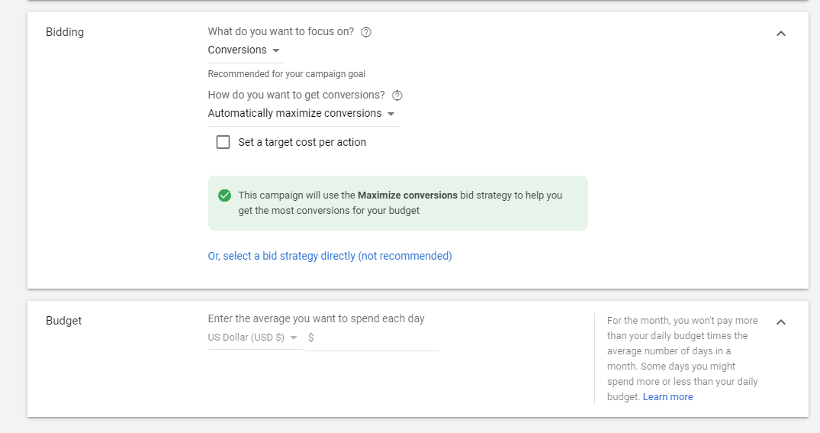
Task: Open help icon beside 'How do you want to get conversions?'
Action: coord(397,95)
